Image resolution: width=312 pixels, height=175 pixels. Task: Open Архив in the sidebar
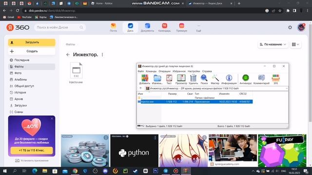(32, 99)
